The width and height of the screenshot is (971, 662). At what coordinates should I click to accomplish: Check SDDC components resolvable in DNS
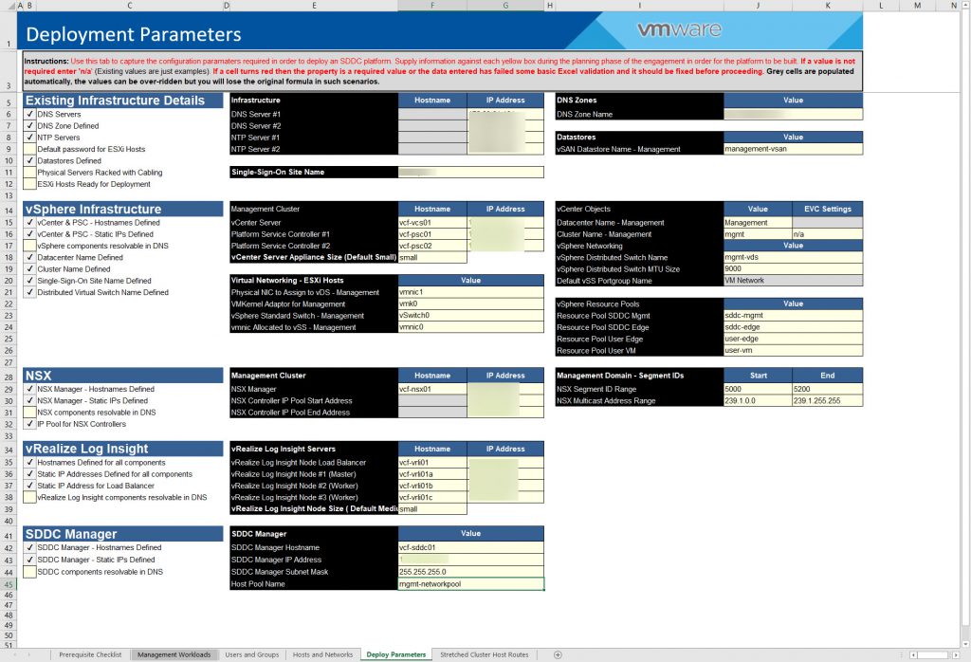[x=29, y=570]
